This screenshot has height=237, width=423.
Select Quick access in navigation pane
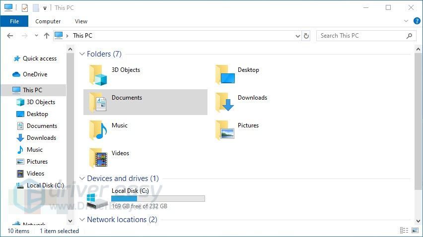[39, 59]
